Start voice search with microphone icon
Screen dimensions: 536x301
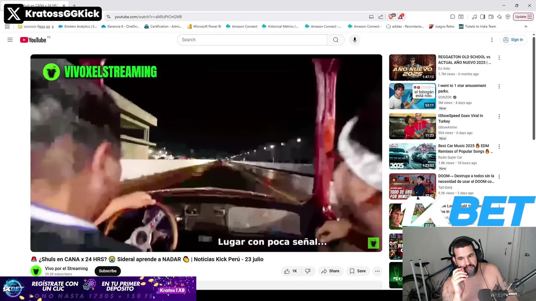tap(355, 40)
